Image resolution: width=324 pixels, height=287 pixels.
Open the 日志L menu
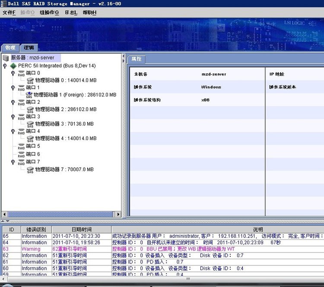[71, 13]
